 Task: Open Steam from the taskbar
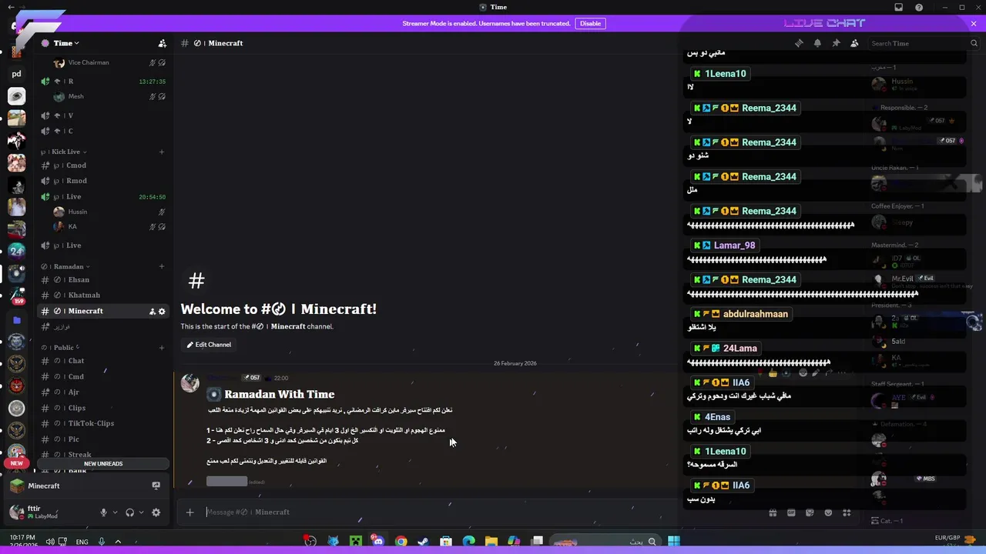tap(423, 542)
